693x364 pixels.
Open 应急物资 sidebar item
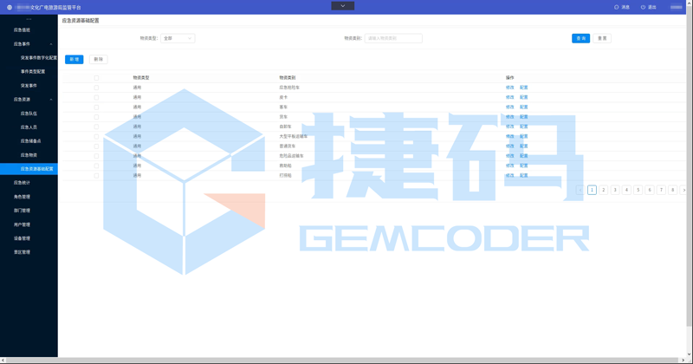coord(29,155)
